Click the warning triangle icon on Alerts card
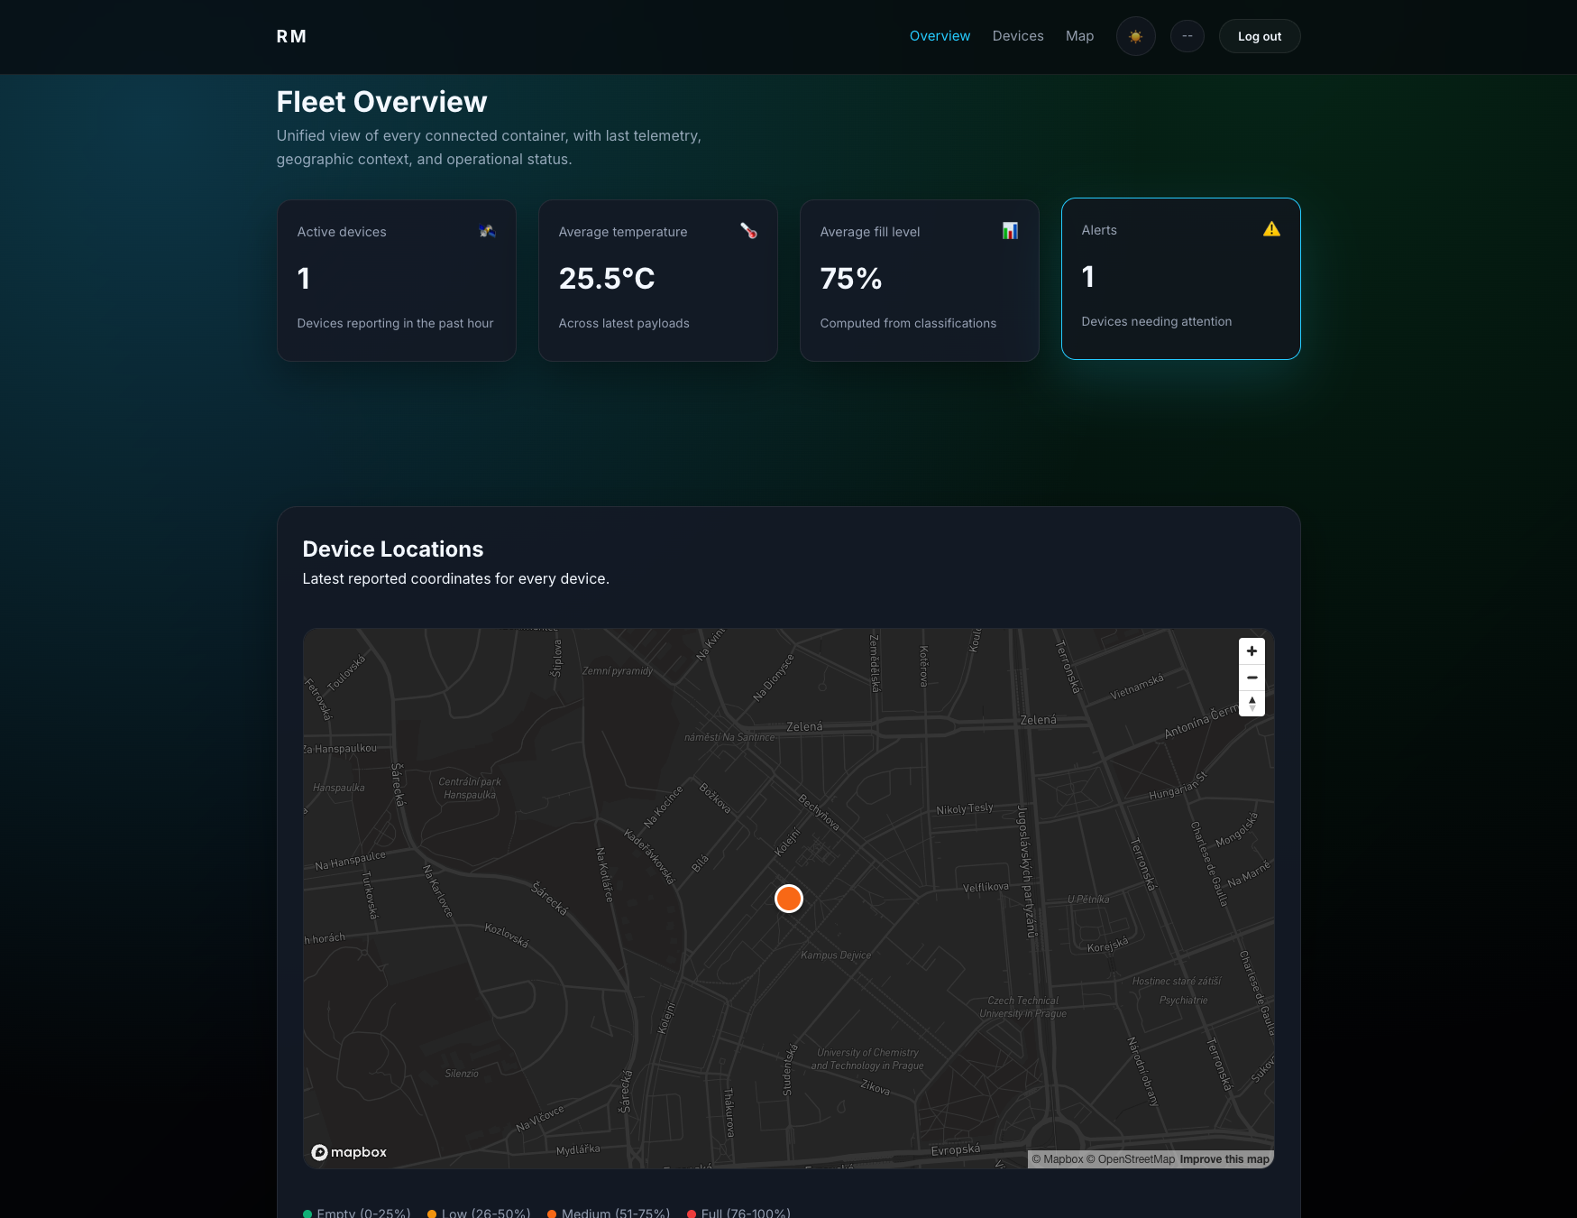Image resolution: width=1577 pixels, height=1218 pixels. coord(1272,228)
